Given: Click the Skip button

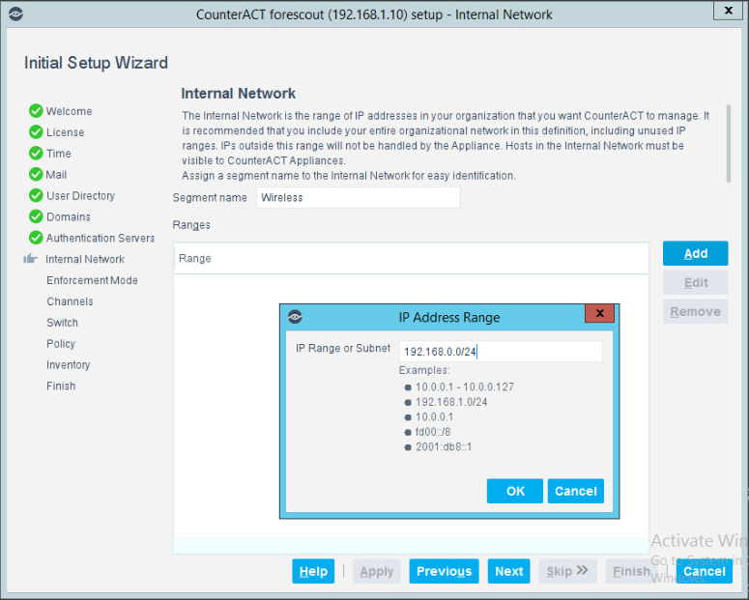Looking at the screenshot, I should click(567, 571).
